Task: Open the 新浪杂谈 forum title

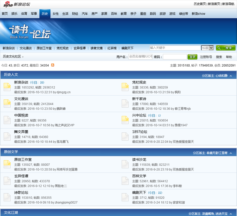Action: (21, 82)
